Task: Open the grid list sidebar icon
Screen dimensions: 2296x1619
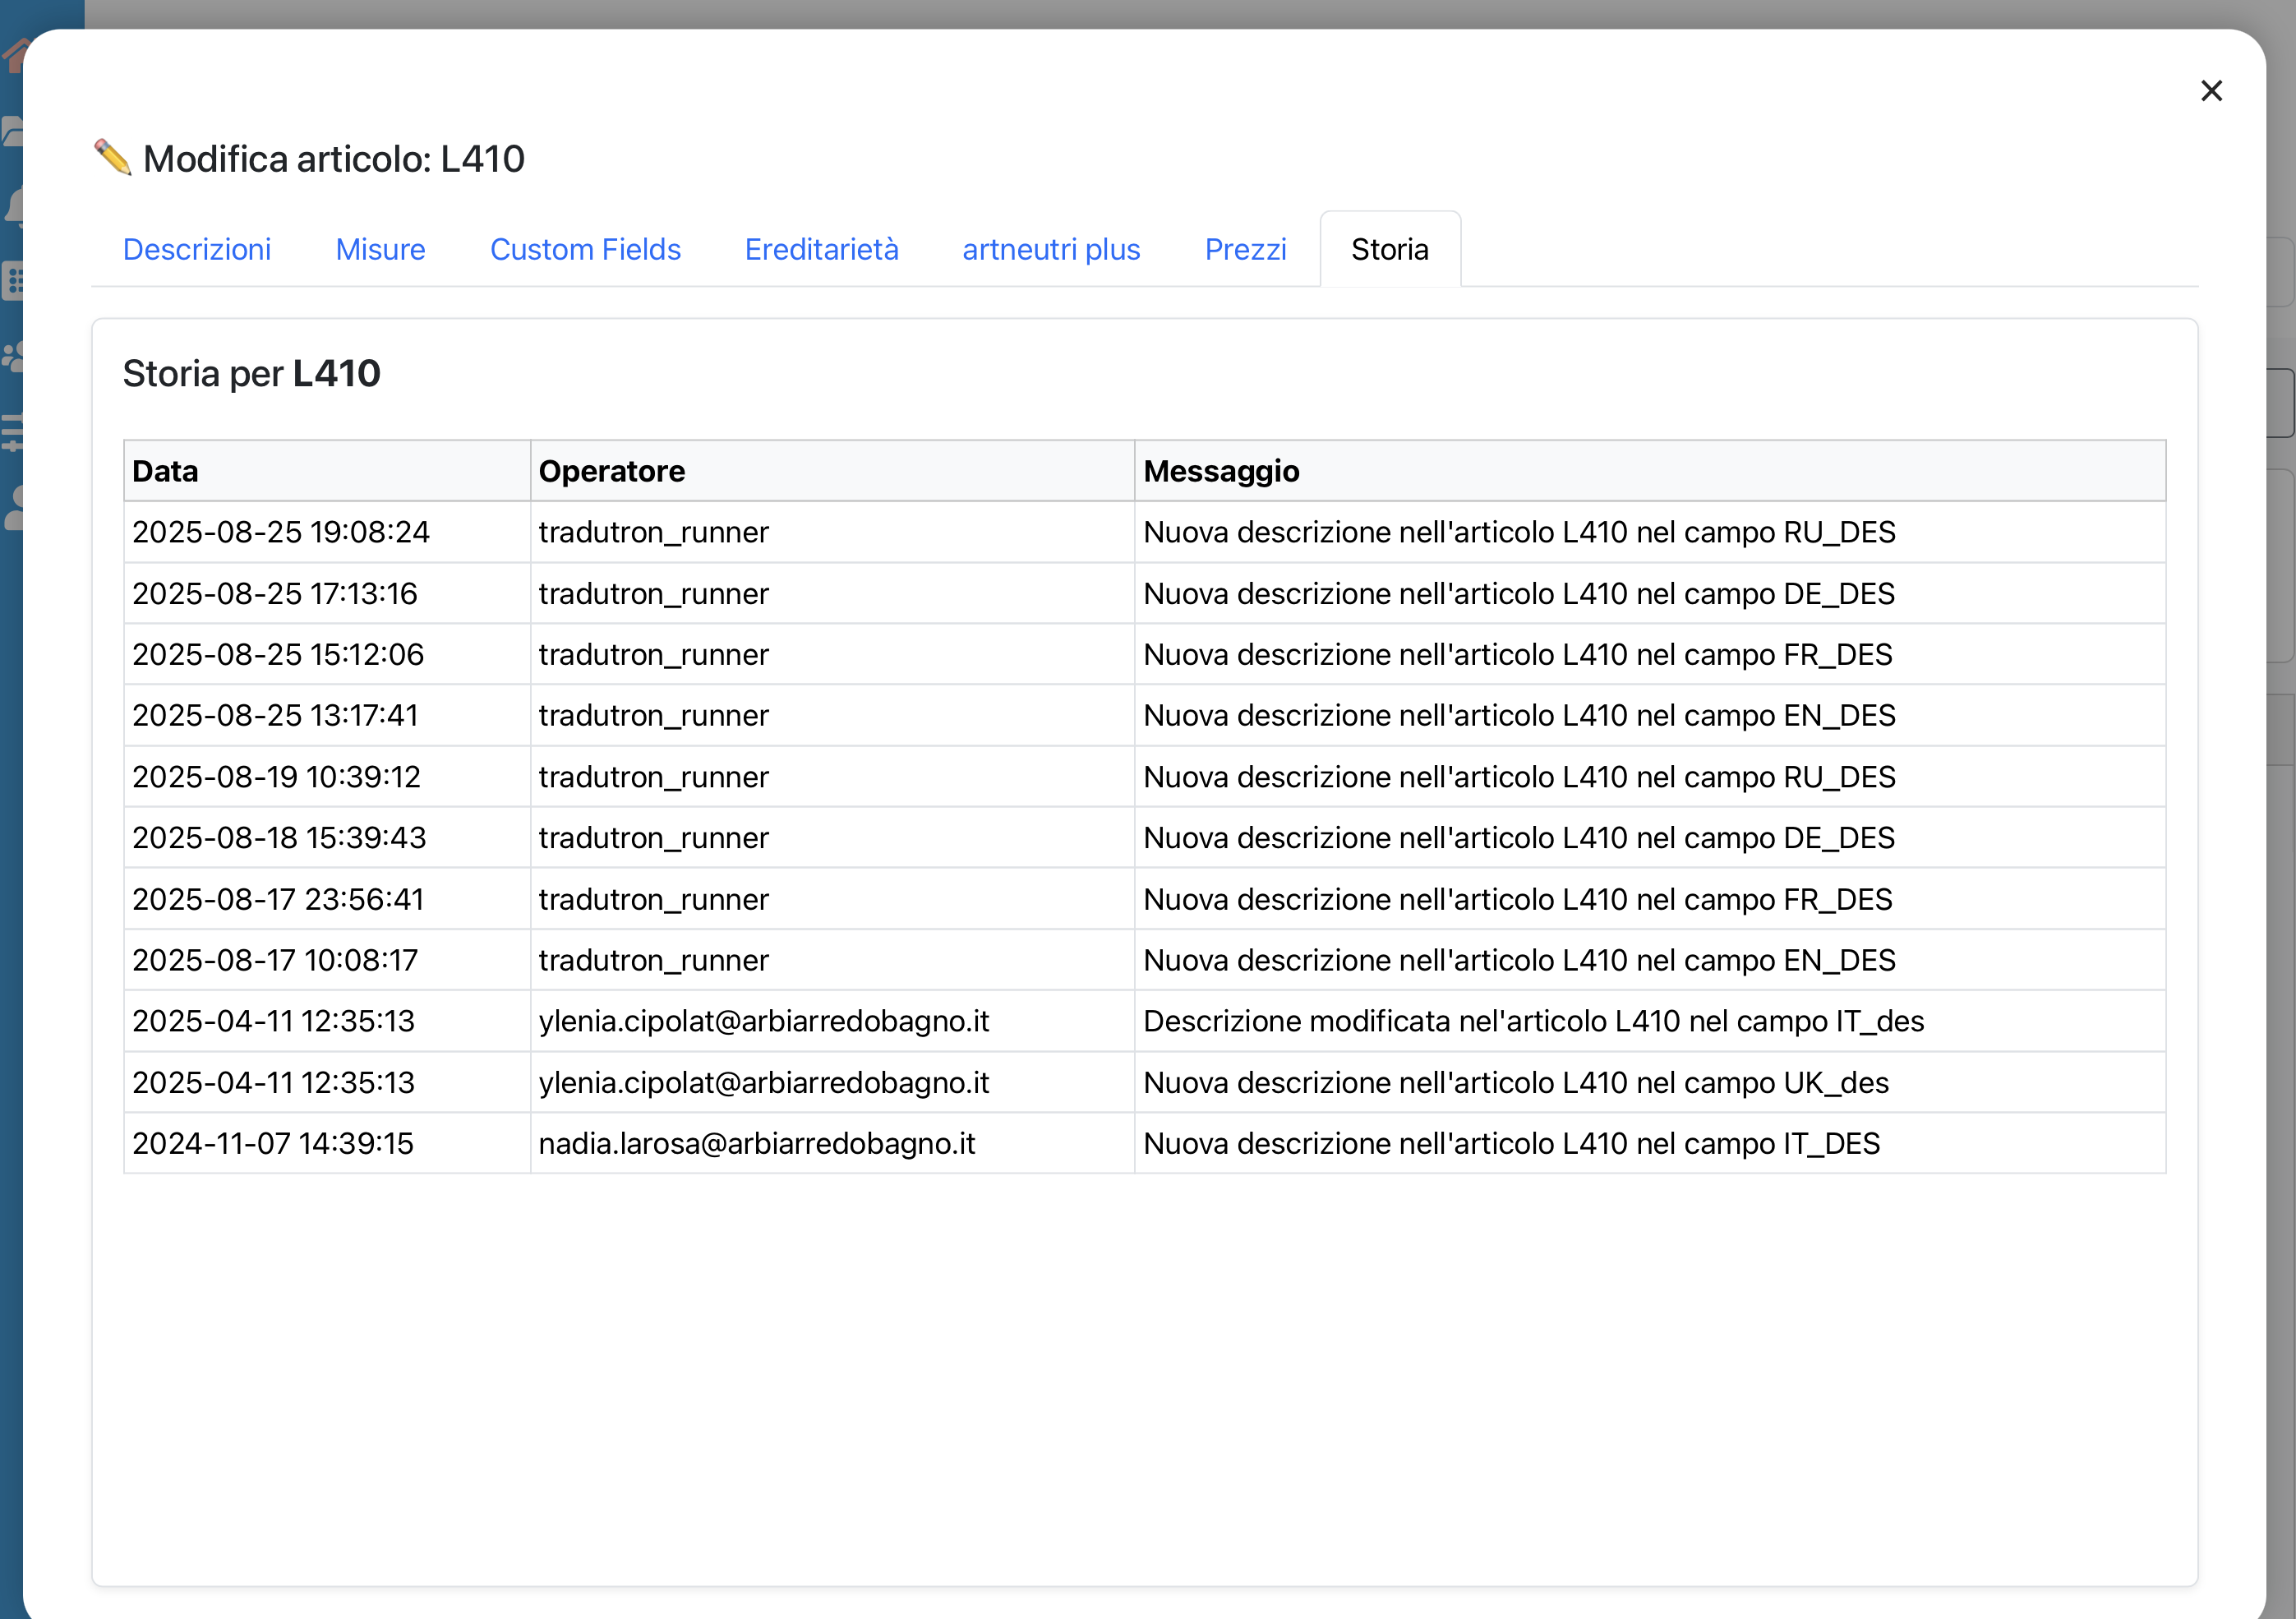Action: (x=13, y=281)
